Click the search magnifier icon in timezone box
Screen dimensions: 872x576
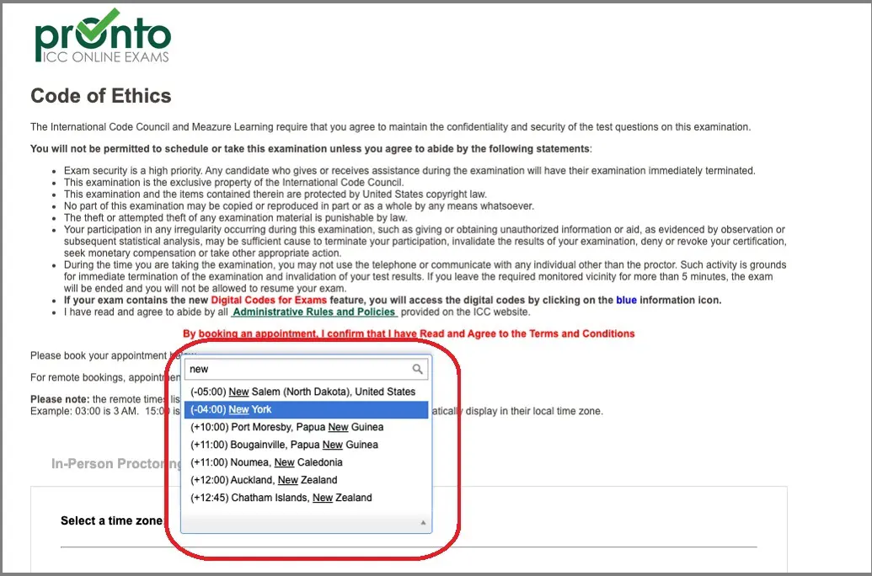pyautogui.click(x=418, y=369)
